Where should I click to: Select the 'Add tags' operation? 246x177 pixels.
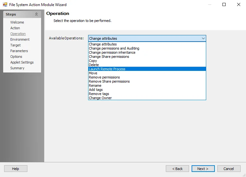(147, 90)
